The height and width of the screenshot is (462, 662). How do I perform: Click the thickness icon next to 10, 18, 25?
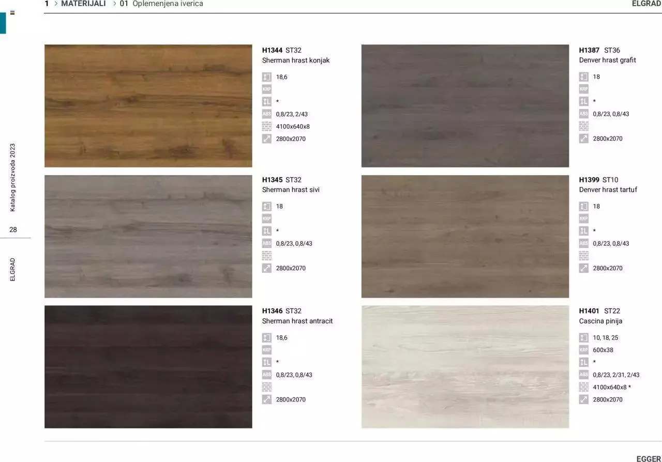[x=583, y=337]
